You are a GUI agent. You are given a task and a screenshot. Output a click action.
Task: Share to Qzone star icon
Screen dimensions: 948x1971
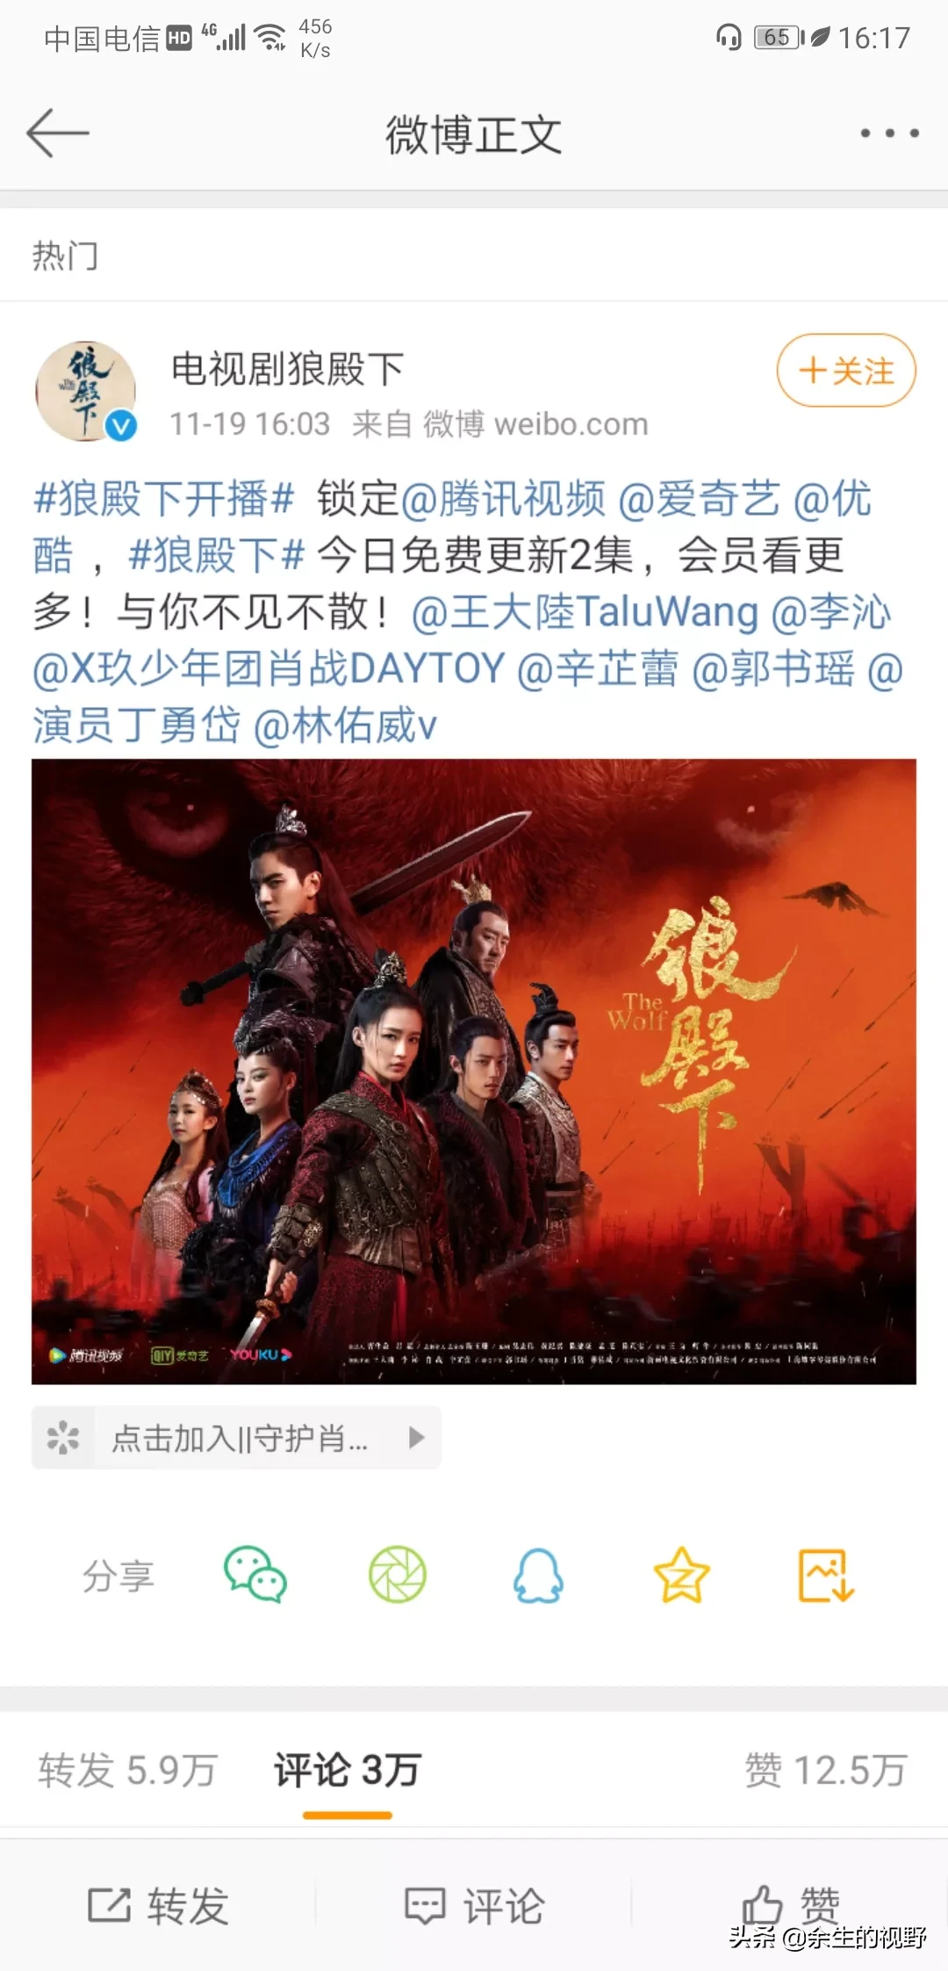682,1574
